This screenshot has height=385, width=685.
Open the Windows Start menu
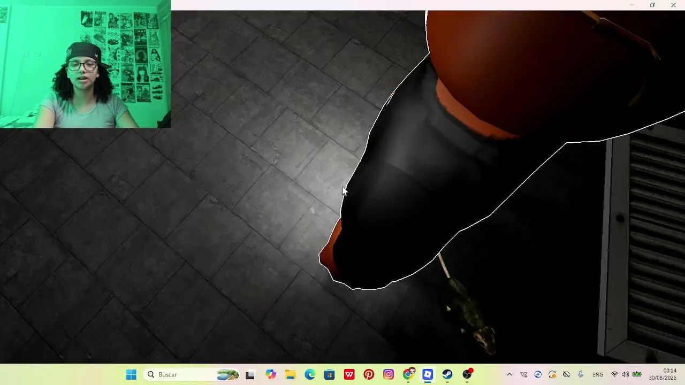(131, 374)
